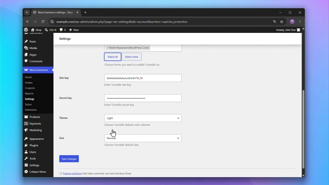Click the browser back arrow
Screen dimensions: 329x185
pyautogui.click(x=27, y=22)
